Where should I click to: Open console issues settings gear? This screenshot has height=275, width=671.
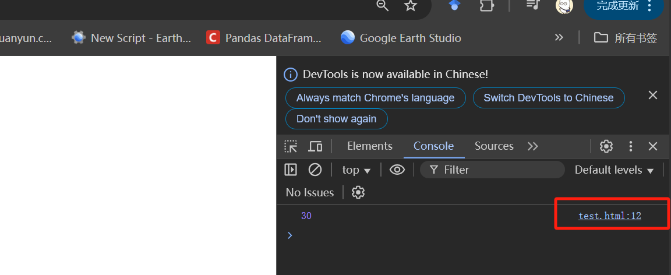(x=358, y=192)
